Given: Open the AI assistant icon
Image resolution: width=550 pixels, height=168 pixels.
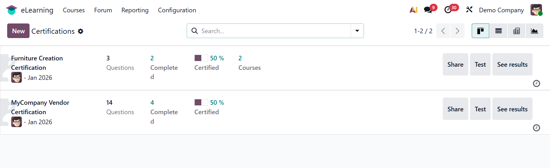Looking at the screenshot, I should coord(413,10).
